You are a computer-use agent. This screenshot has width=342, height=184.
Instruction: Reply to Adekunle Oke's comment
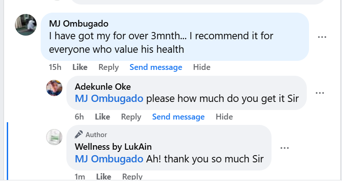(x=131, y=117)
